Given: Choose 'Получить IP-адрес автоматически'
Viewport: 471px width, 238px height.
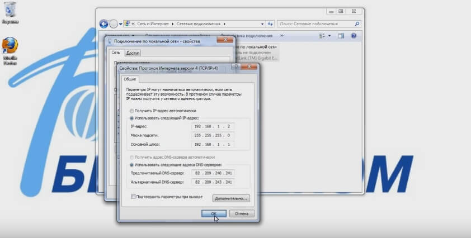Looking at the screenshot, I should 163,111.
